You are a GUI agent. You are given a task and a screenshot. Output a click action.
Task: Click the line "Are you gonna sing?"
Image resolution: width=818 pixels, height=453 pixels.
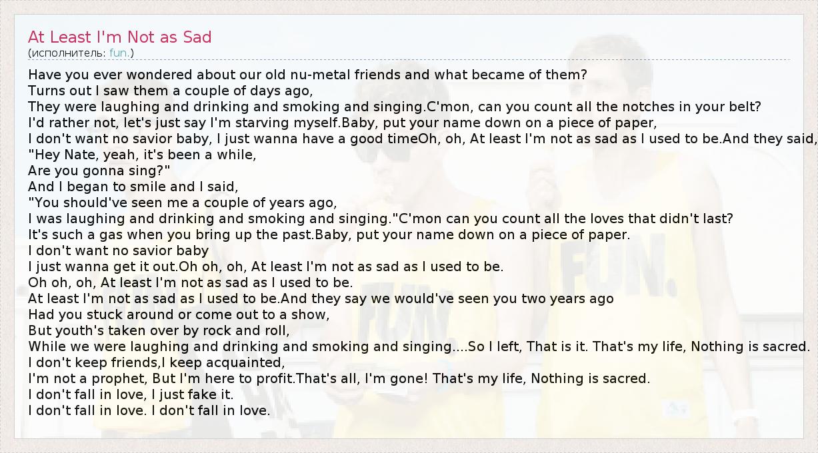coord(100,171)
